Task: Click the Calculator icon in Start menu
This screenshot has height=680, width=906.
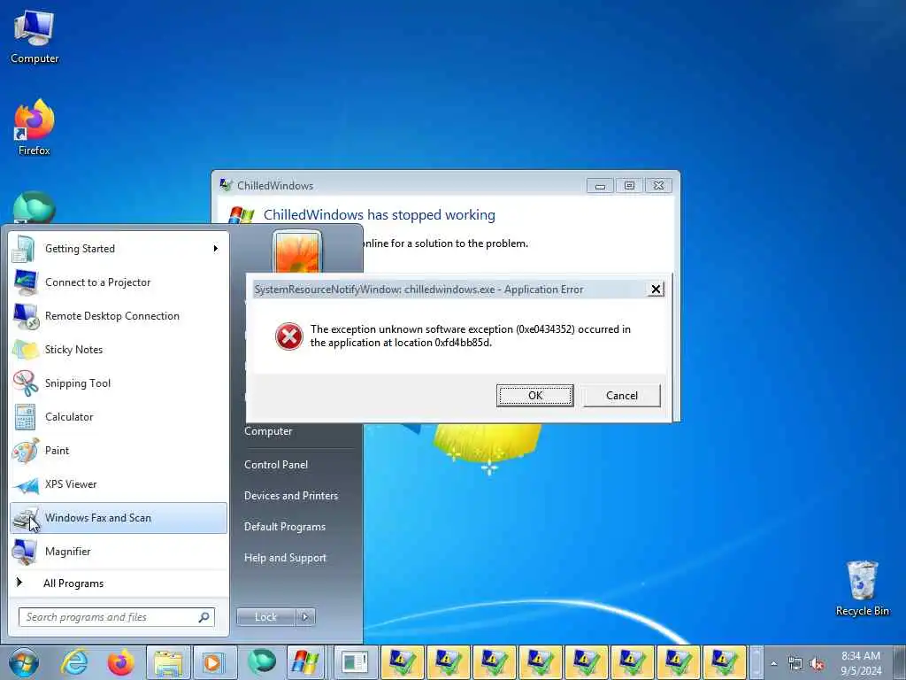Action: (25, 417)
